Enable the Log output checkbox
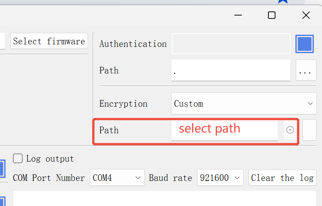Screen dimensions: 322x206 [x=18, y=158]
